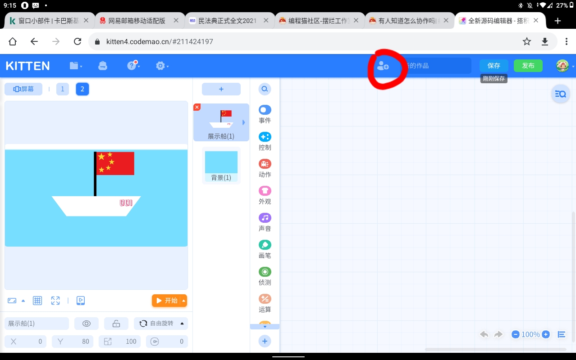The height and width of the screenshot is (360, 576).
Task: Toggle the stage grid icon
Action: tap(37, 301)
